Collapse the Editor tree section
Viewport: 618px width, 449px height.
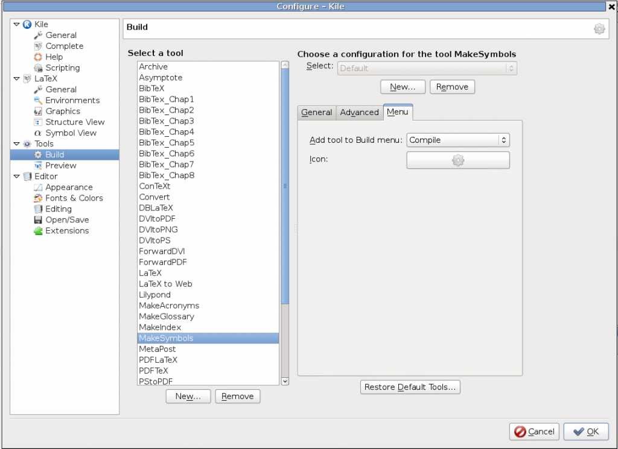16,177
